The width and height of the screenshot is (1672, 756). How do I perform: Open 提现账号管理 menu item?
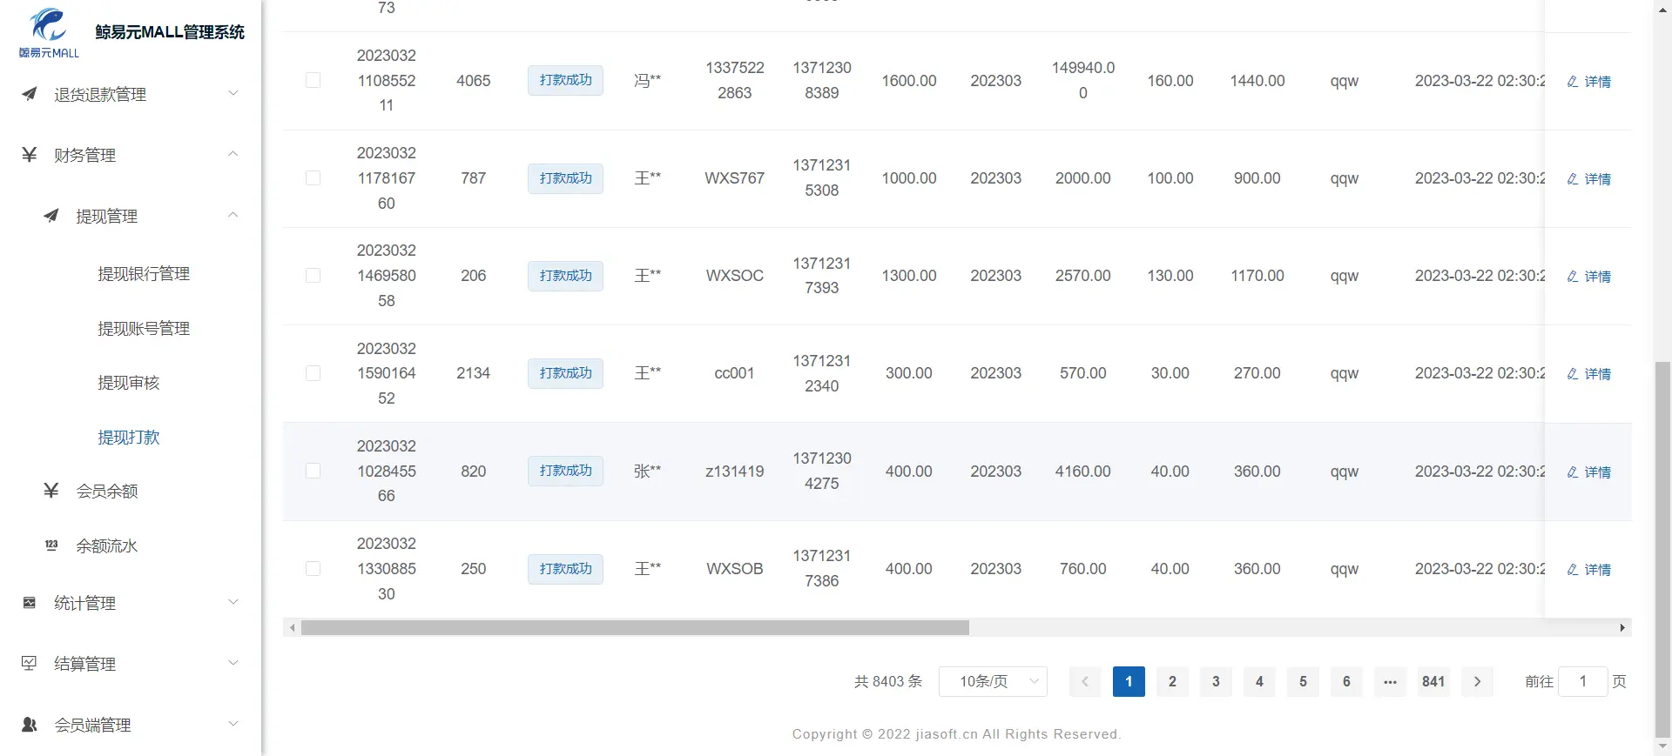point(144,329)
